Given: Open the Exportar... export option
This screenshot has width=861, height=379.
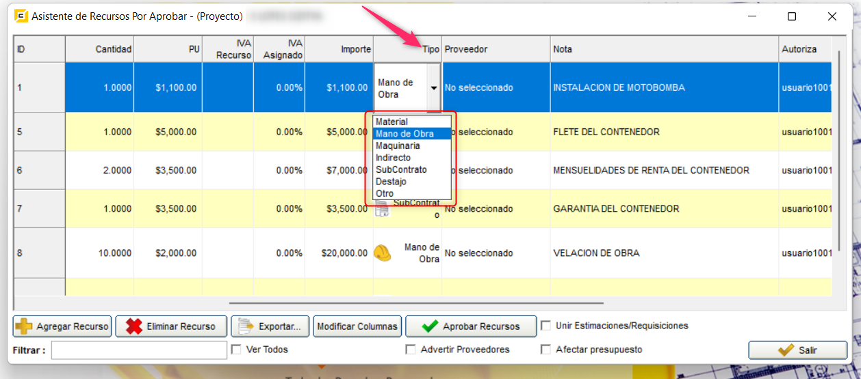Looking at the screenshot, I should [270, 326].
